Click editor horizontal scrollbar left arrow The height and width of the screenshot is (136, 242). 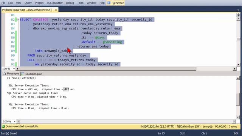coord(17,69)
